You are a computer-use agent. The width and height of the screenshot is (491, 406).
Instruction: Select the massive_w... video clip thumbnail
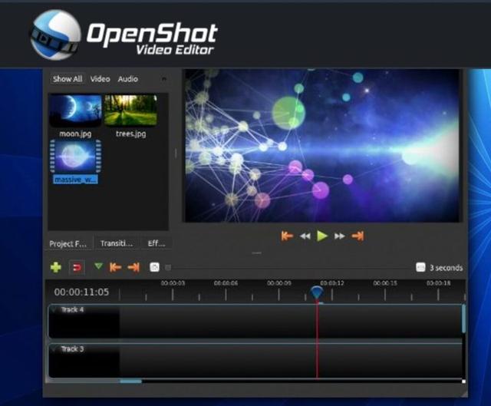coord(75,157)
